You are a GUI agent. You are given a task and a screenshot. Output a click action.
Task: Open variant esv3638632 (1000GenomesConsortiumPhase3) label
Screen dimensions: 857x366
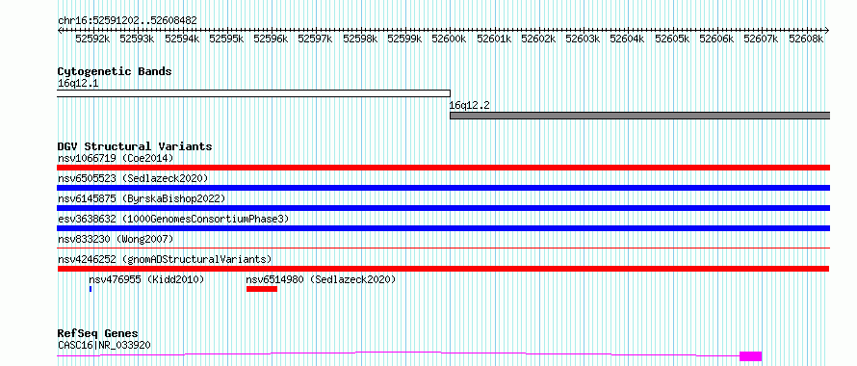click(x=173, y=220)
